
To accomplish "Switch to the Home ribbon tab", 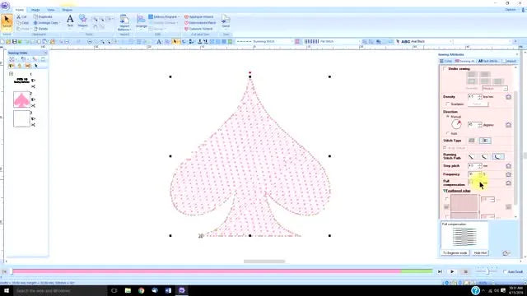I will pyautogui.click(x=20, y=10).
